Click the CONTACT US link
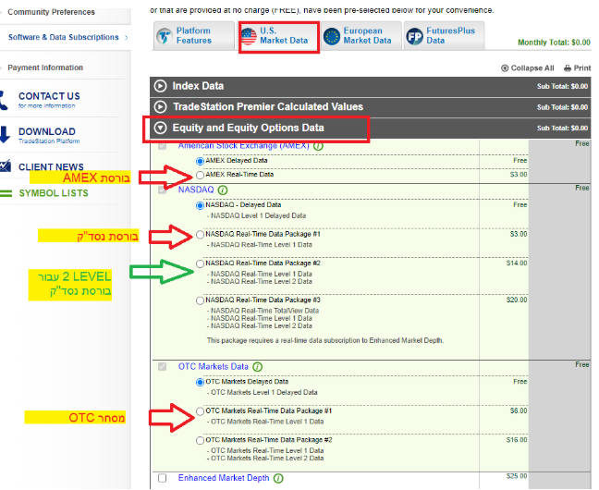The height and width of the screenshot is (490, 599). (x=49, y=96)
